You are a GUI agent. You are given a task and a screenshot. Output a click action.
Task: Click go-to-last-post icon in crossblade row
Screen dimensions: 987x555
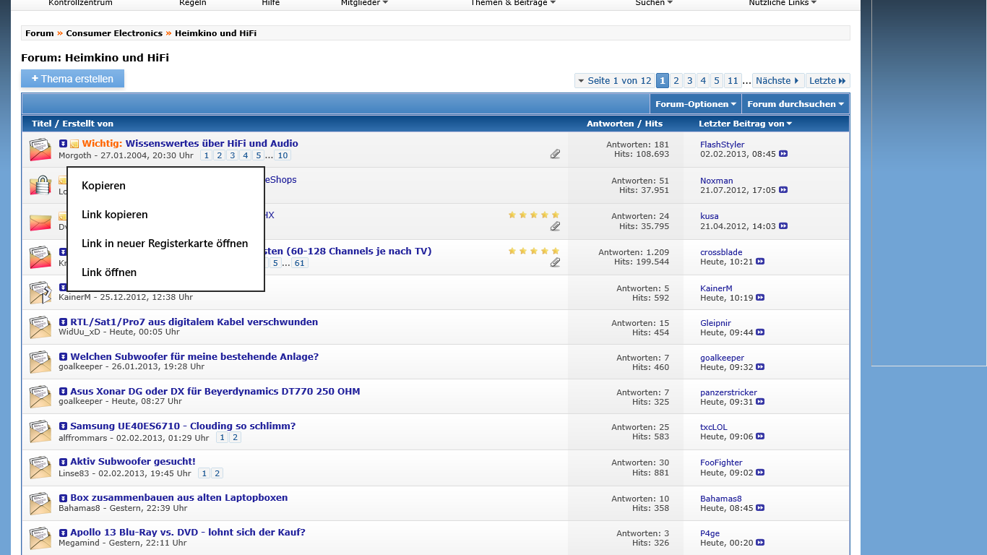pos(760,262)
